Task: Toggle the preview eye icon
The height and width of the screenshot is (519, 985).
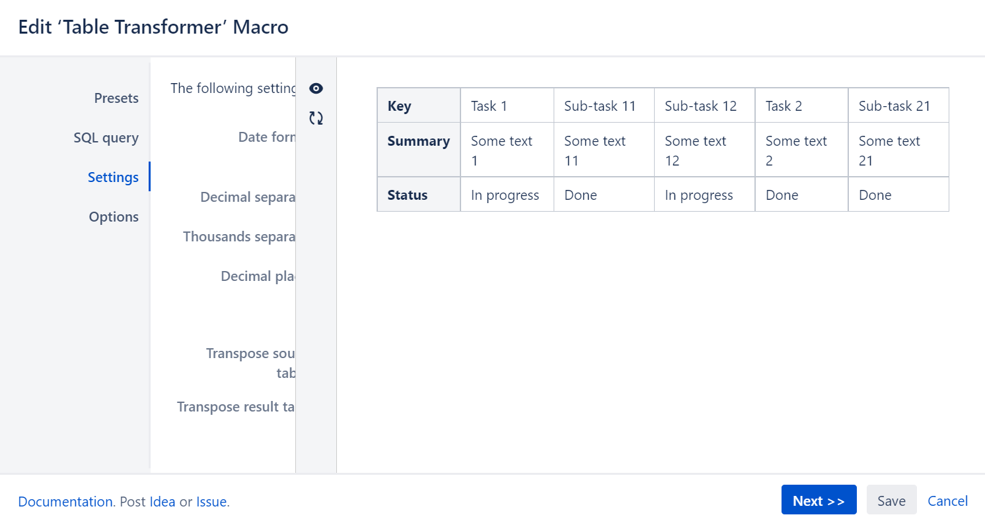Action: (316, 88)
